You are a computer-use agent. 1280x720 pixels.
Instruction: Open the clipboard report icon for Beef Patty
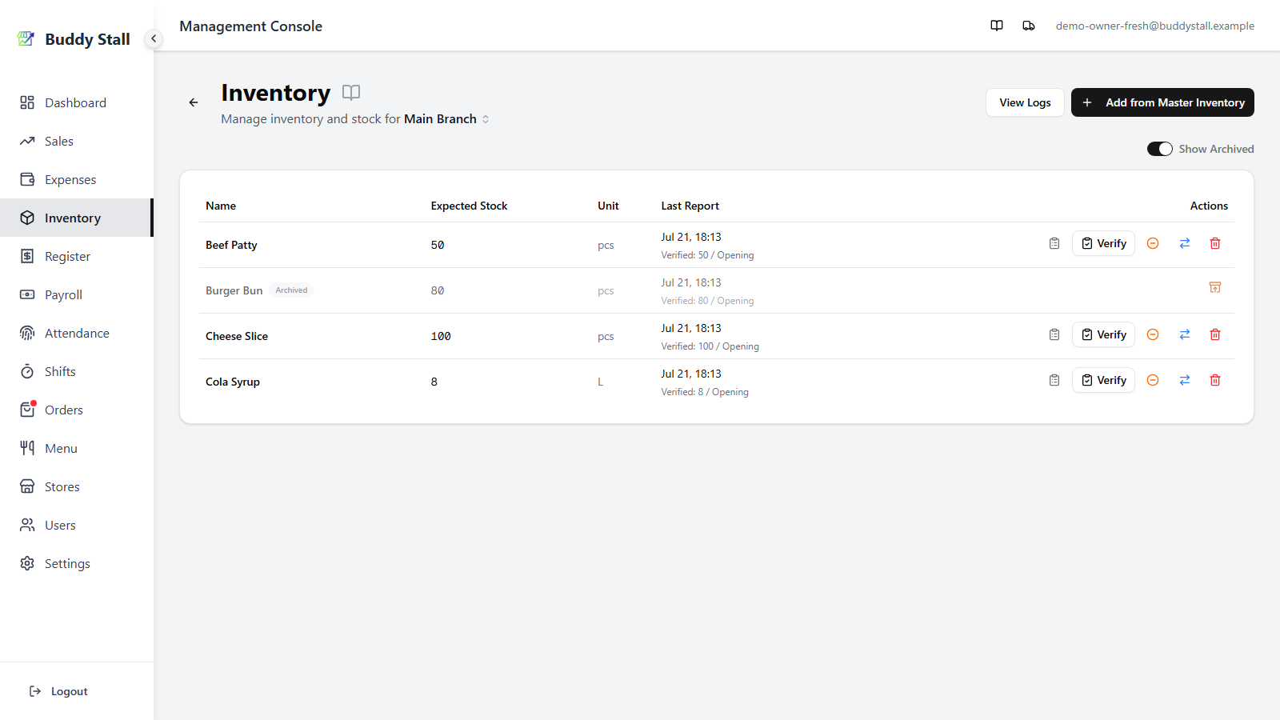[1054, 243]
